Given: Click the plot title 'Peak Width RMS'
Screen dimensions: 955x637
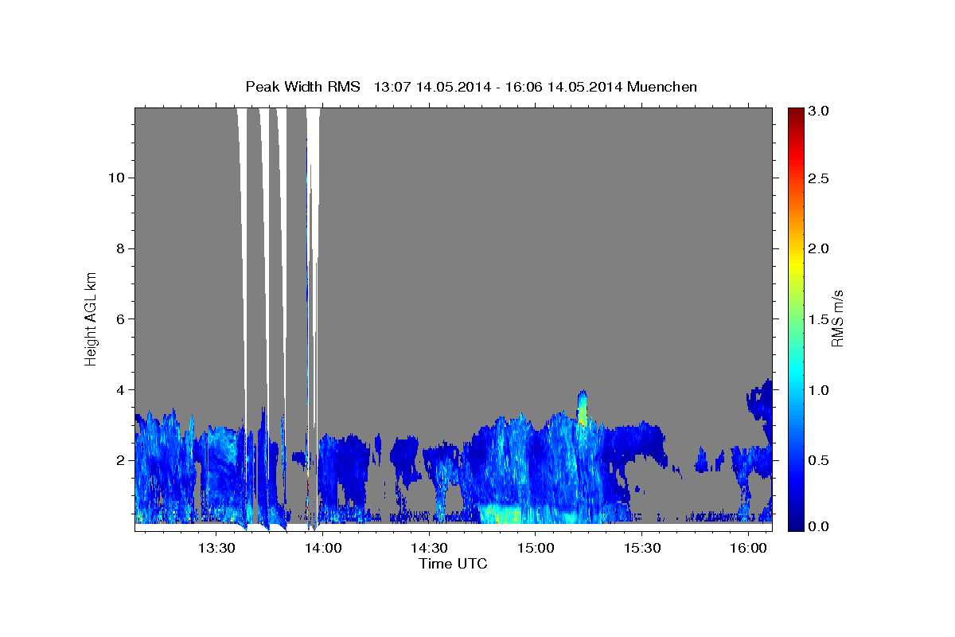Looking at the screenshot, I should pyautogui.click(x=302, y=87).
